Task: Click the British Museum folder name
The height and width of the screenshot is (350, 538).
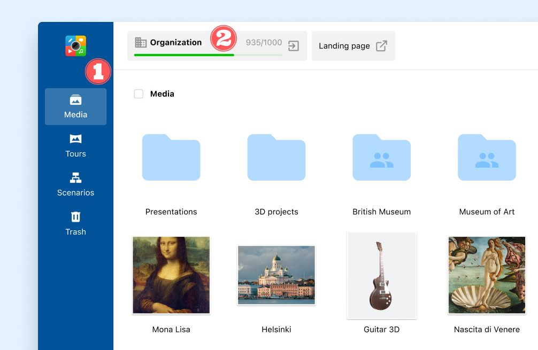Action: click(381, 212)
